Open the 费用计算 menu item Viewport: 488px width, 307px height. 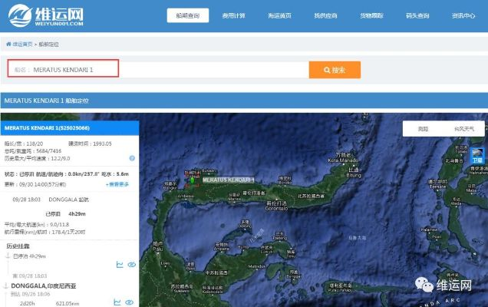click(234, 15)
